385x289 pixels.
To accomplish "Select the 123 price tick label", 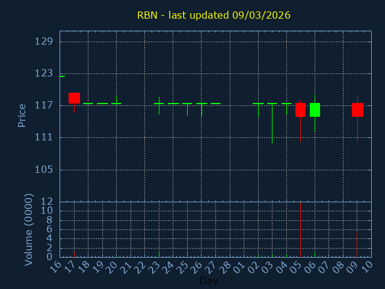I will point(43,73).
